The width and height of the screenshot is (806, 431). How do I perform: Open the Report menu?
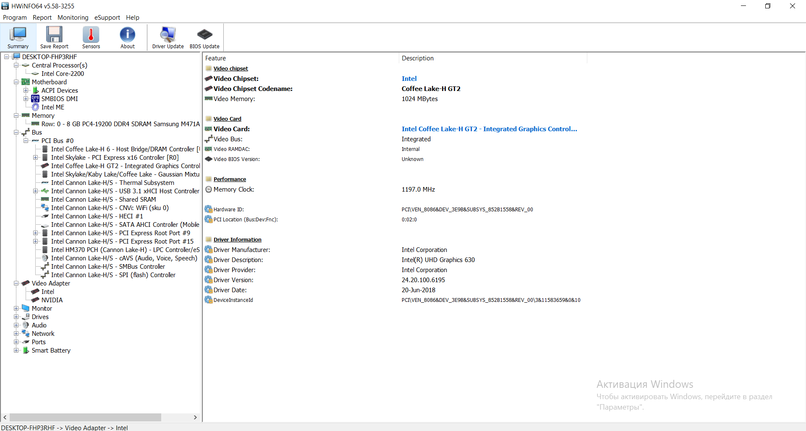(x=42, y=18)
